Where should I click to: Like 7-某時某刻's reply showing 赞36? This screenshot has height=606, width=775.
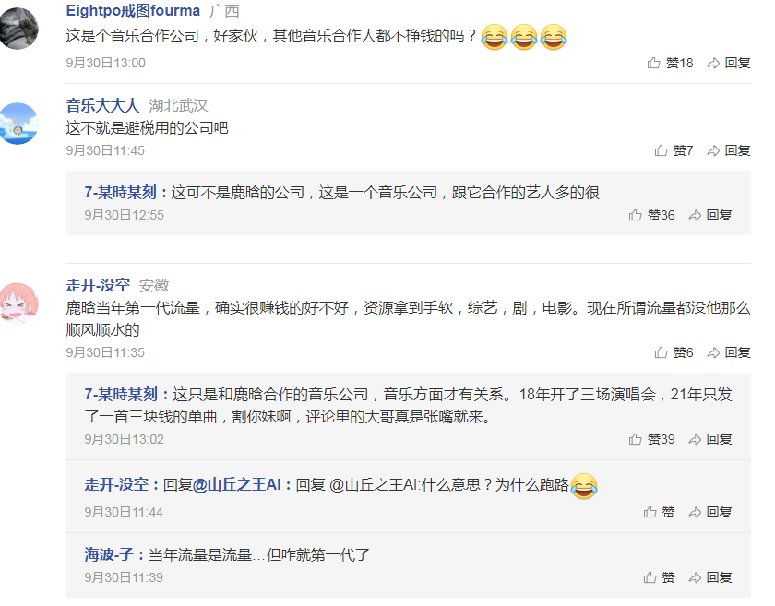(652, 215)
